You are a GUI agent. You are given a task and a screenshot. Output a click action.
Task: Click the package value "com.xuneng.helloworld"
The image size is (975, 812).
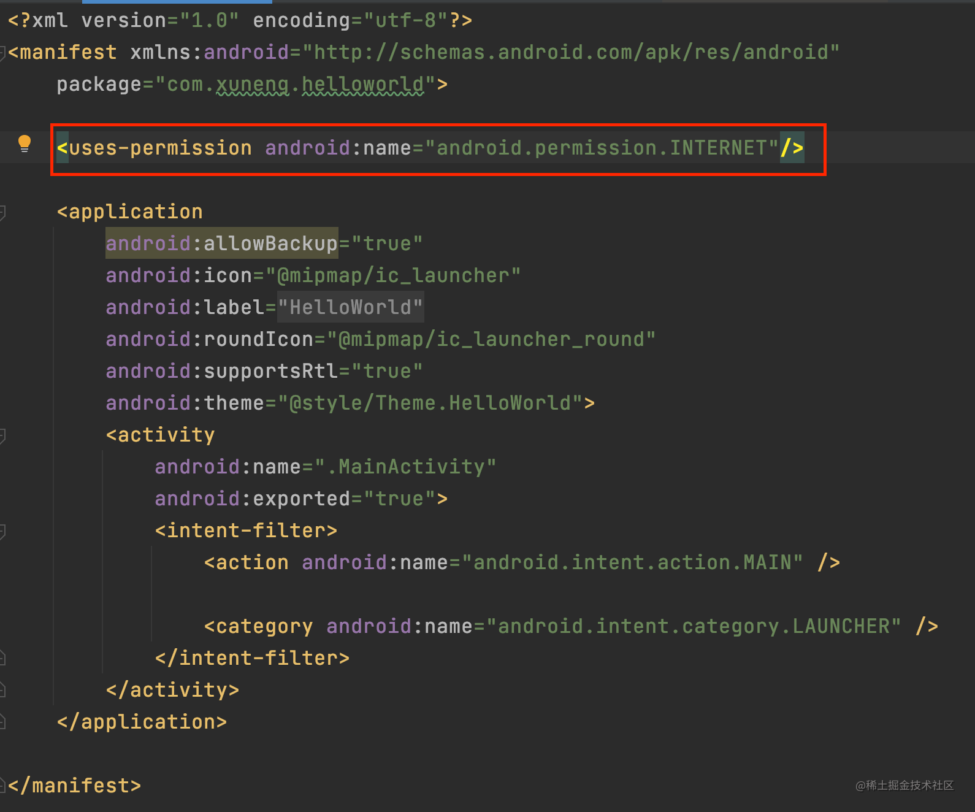295,84
